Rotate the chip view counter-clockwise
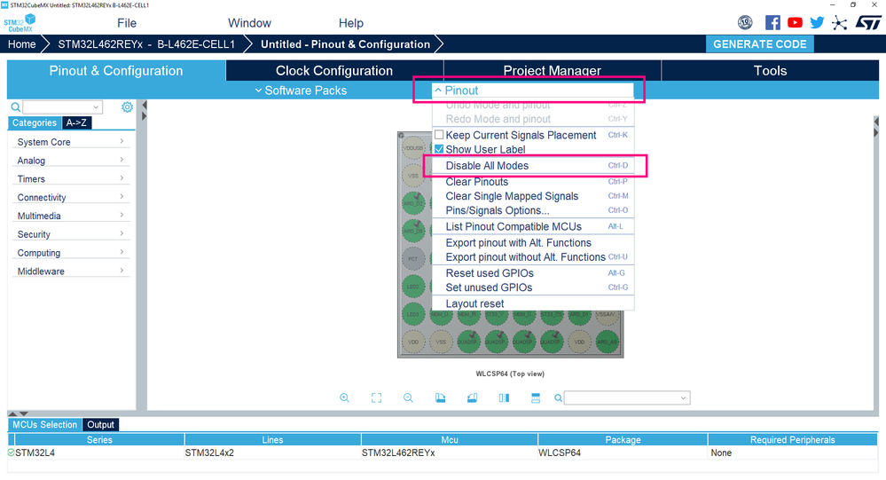Screen dimensions: 886x480 [x=473, y=398]
